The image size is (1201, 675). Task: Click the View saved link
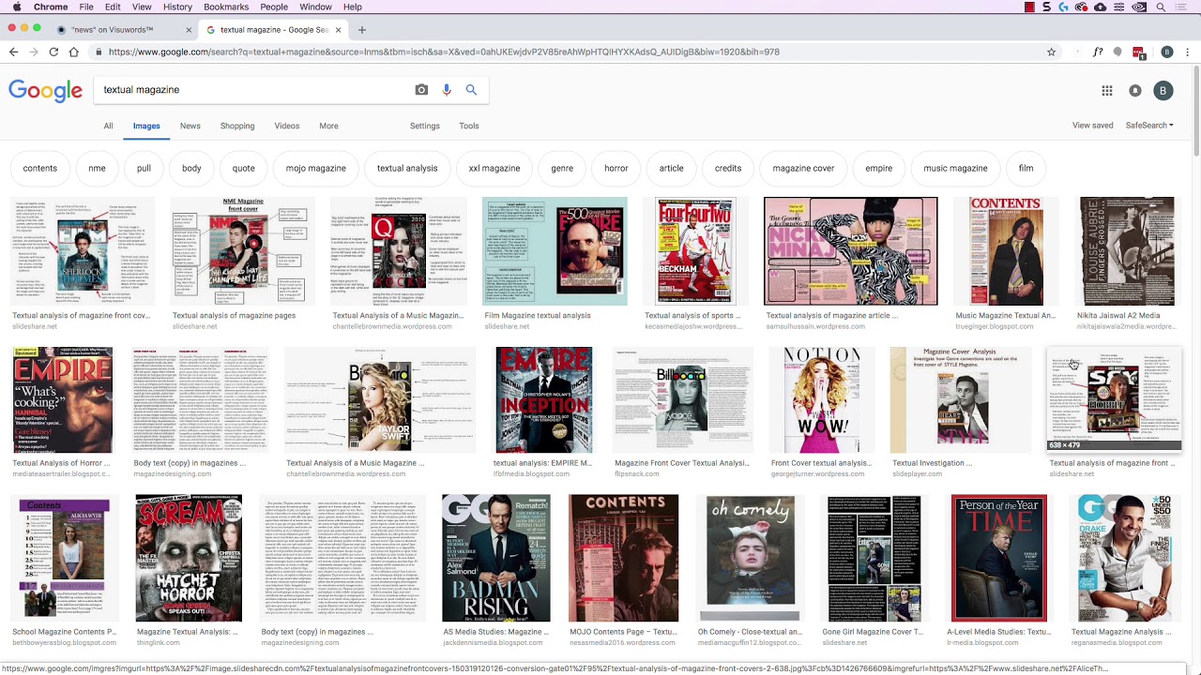coord(1093,126)
